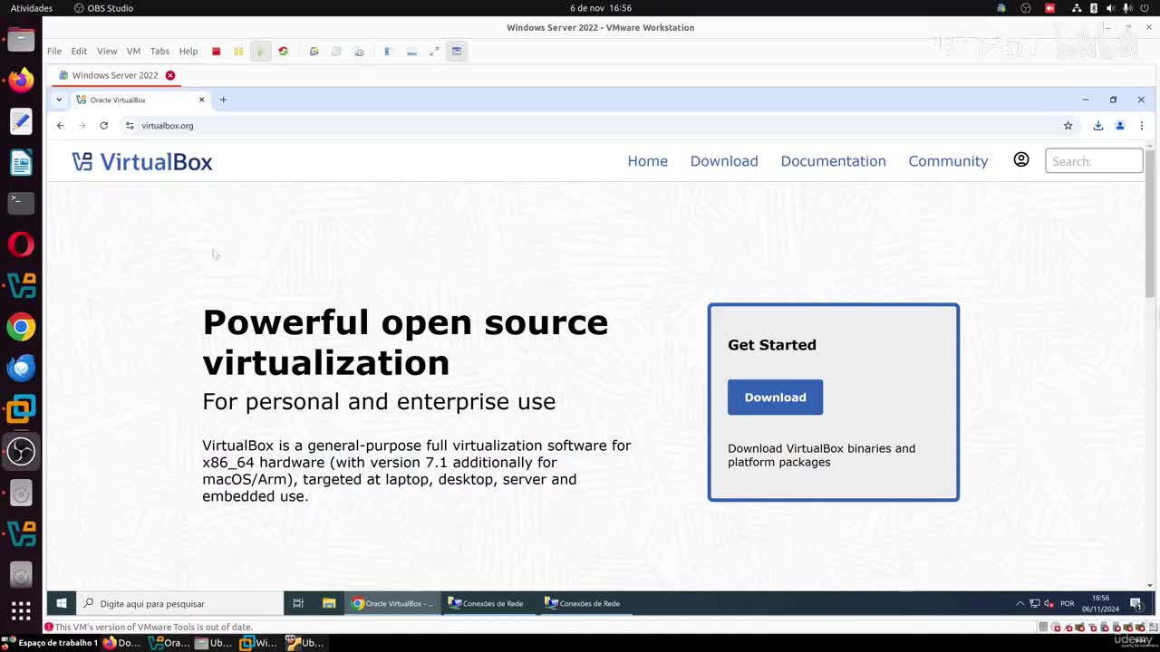Viewport: 1160px width, 652px height.
Task: Open Windows Task View icon
Action: click(x=298, y=603)
